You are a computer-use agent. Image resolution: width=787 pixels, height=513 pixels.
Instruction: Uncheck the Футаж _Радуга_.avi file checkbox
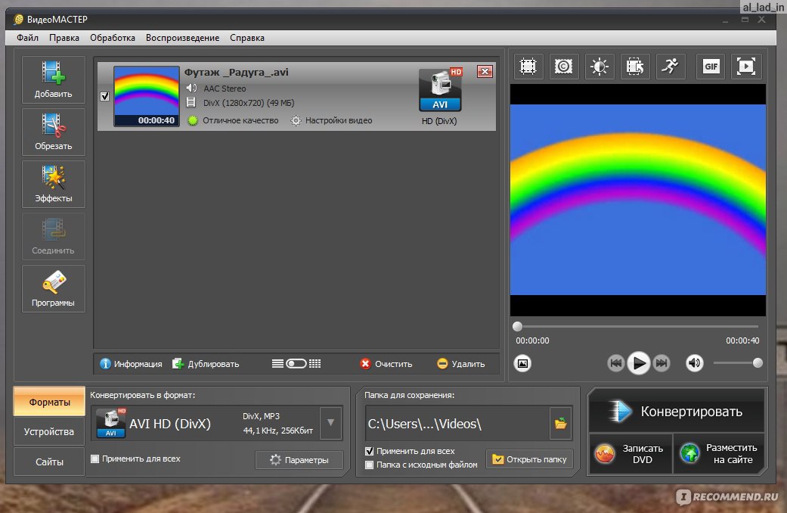[104, 96]
